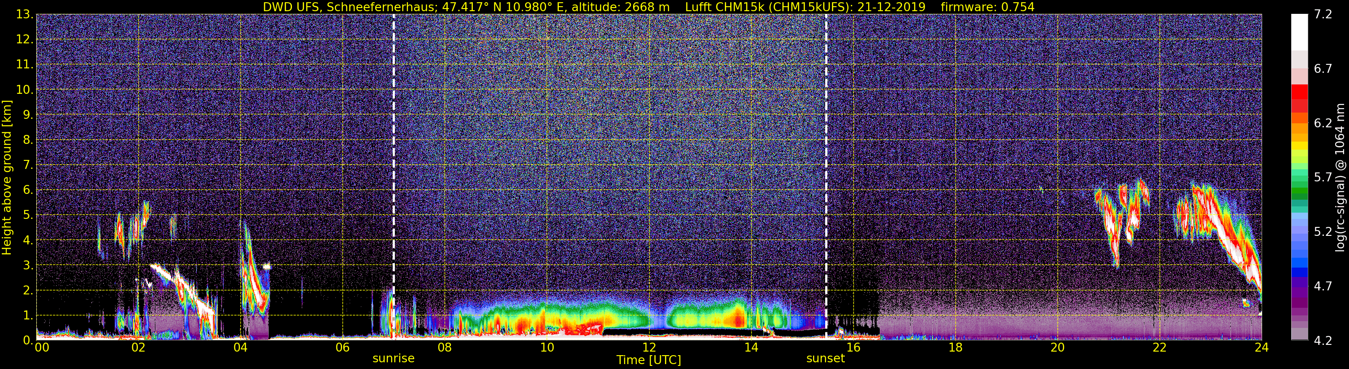The width and height of the screenshot is (1349, 369).
Task: Click the 'sunset' label below the axis
Action: point(825,359)
